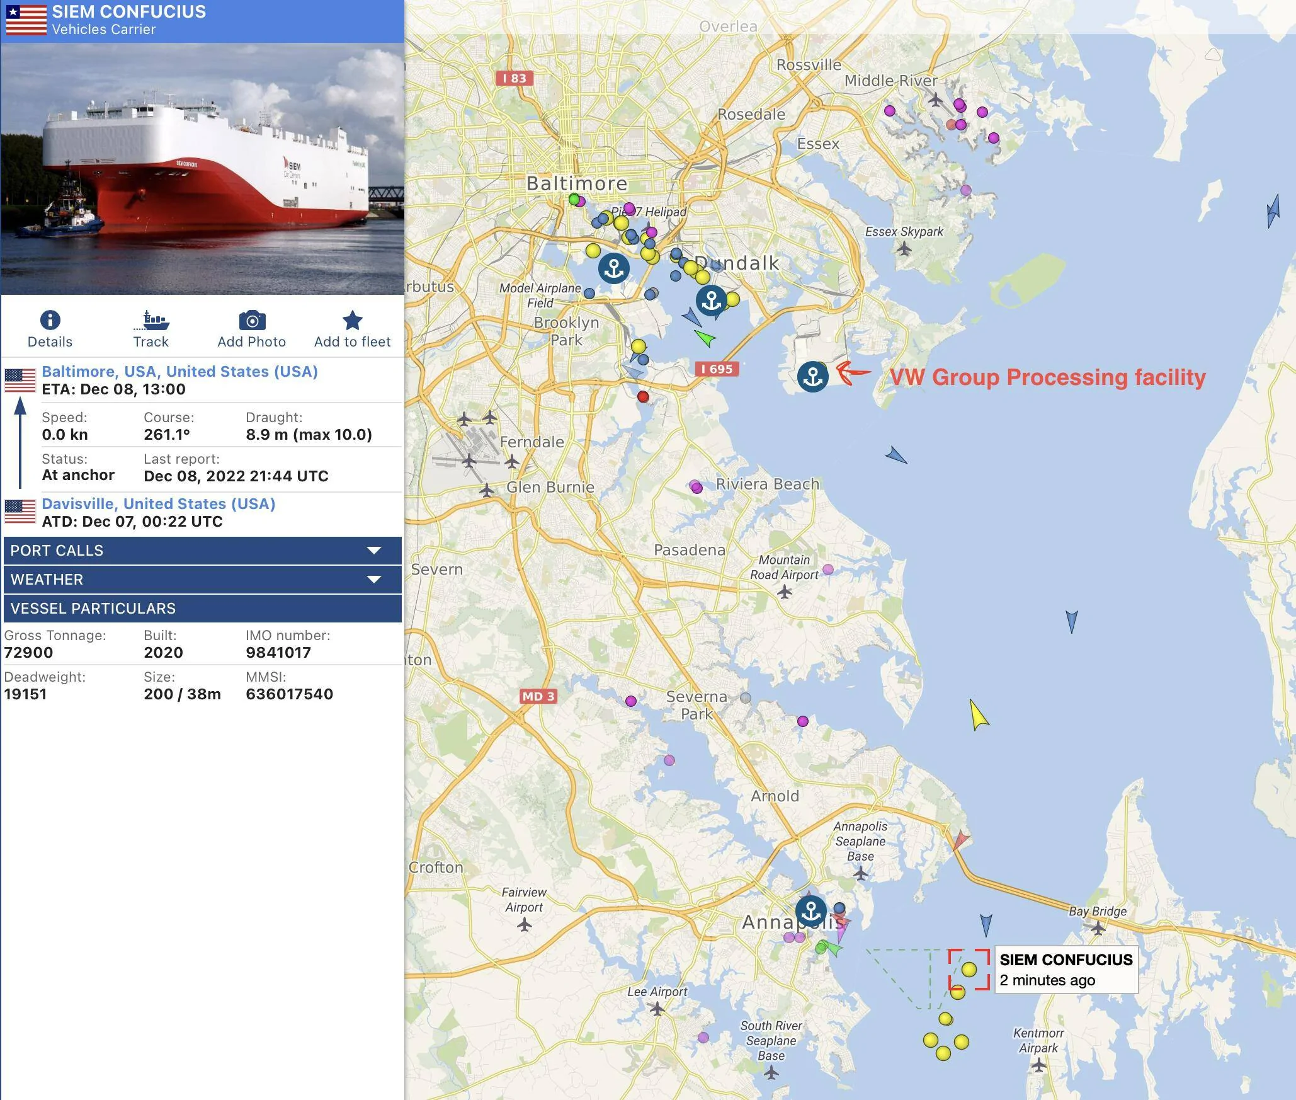Click the IMO number 9841017 value
1296x1100 pixels.
pos(278,653)
